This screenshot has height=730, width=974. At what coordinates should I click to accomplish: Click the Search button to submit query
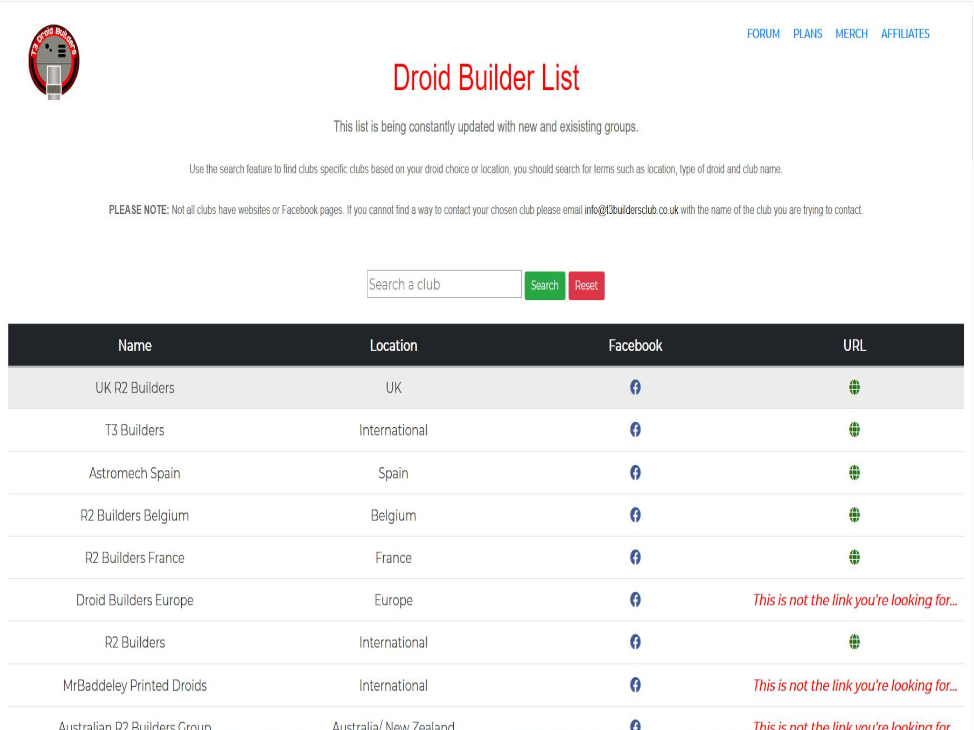(x=545, y=285)
